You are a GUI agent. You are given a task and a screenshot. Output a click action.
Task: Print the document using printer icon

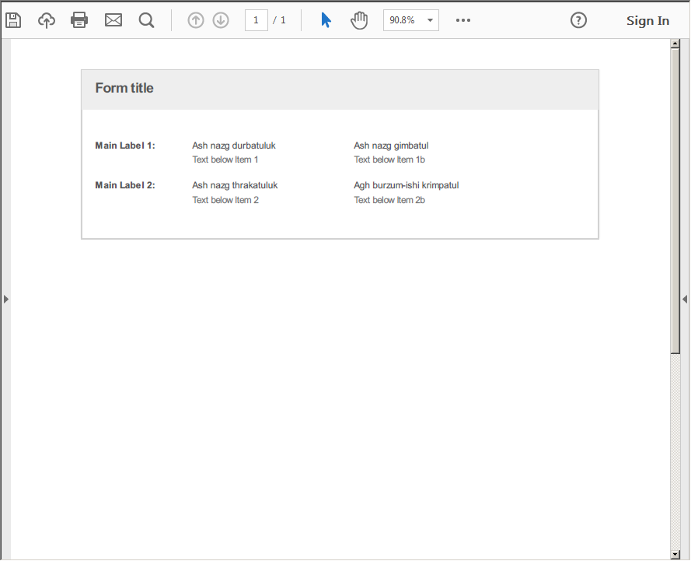pos(79,20)
